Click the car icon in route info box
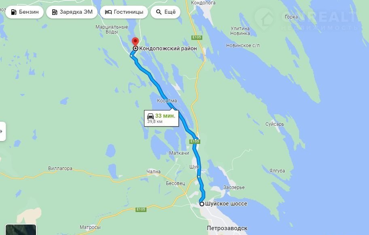This screenshot has height=235, width=369. click(151, 116)
